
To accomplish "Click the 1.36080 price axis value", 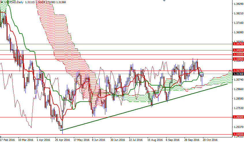I will coord(239,32).
